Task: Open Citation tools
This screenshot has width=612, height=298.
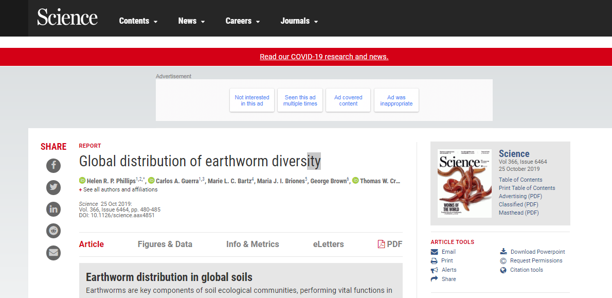Action: (526, 270)
